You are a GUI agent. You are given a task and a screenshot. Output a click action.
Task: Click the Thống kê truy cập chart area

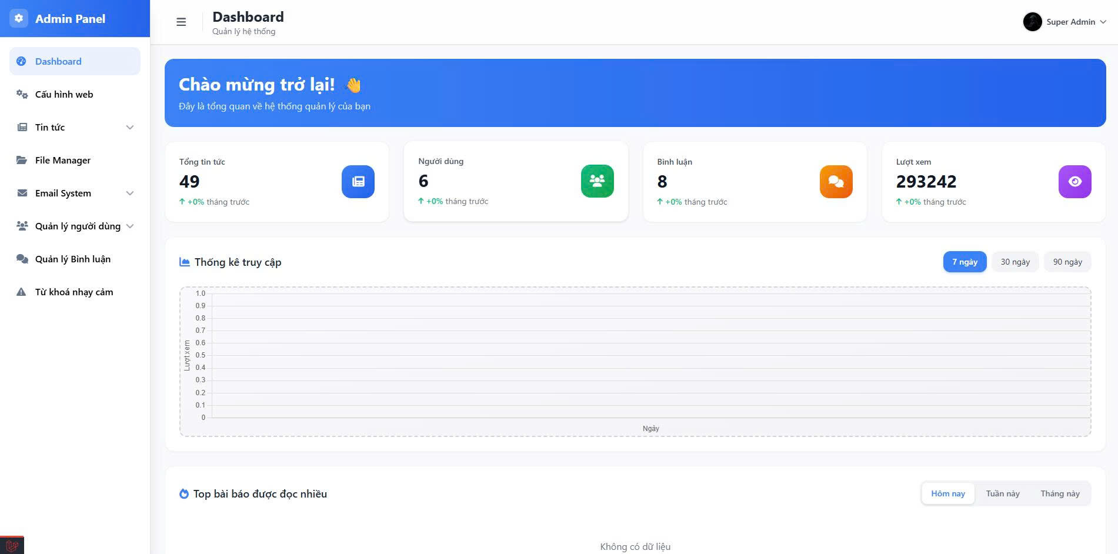pos(650,356)
